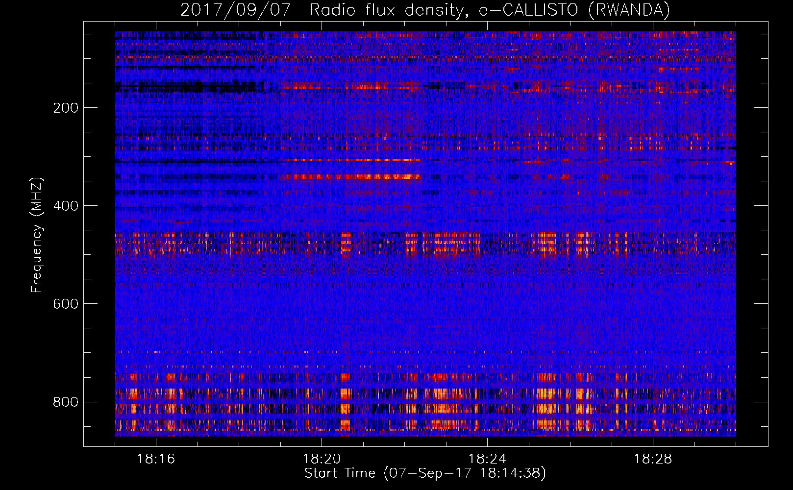Viewport: 793px width, 490px height.
Task: Select the 400 frequency tick label
Action: [66, 206]
